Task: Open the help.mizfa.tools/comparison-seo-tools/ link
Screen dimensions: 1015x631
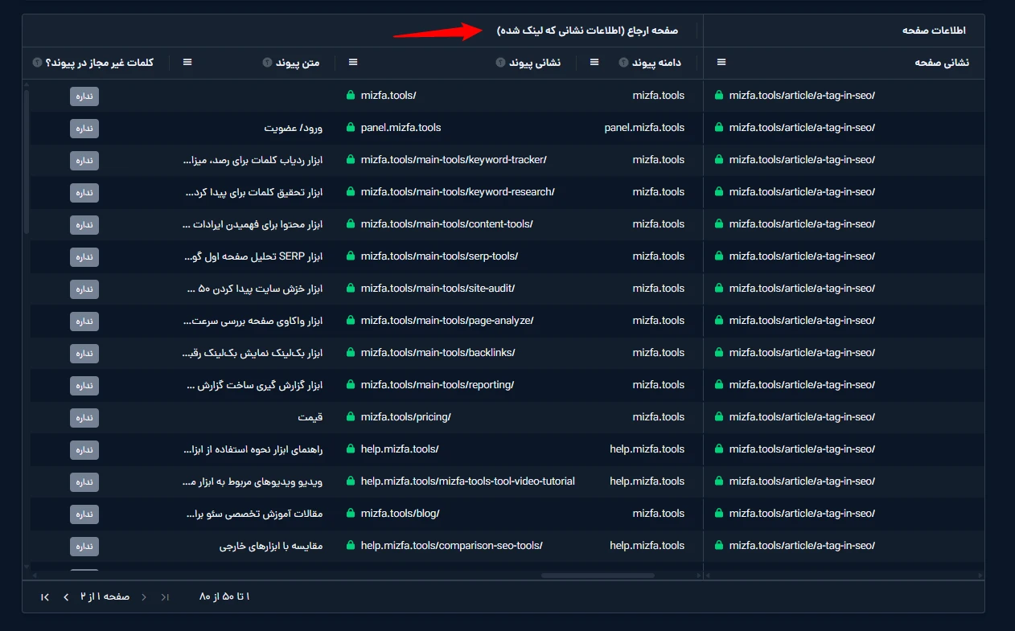Action: coord(451,546)
